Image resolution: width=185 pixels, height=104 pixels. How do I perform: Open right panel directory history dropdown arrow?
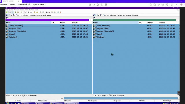point(179,20)
